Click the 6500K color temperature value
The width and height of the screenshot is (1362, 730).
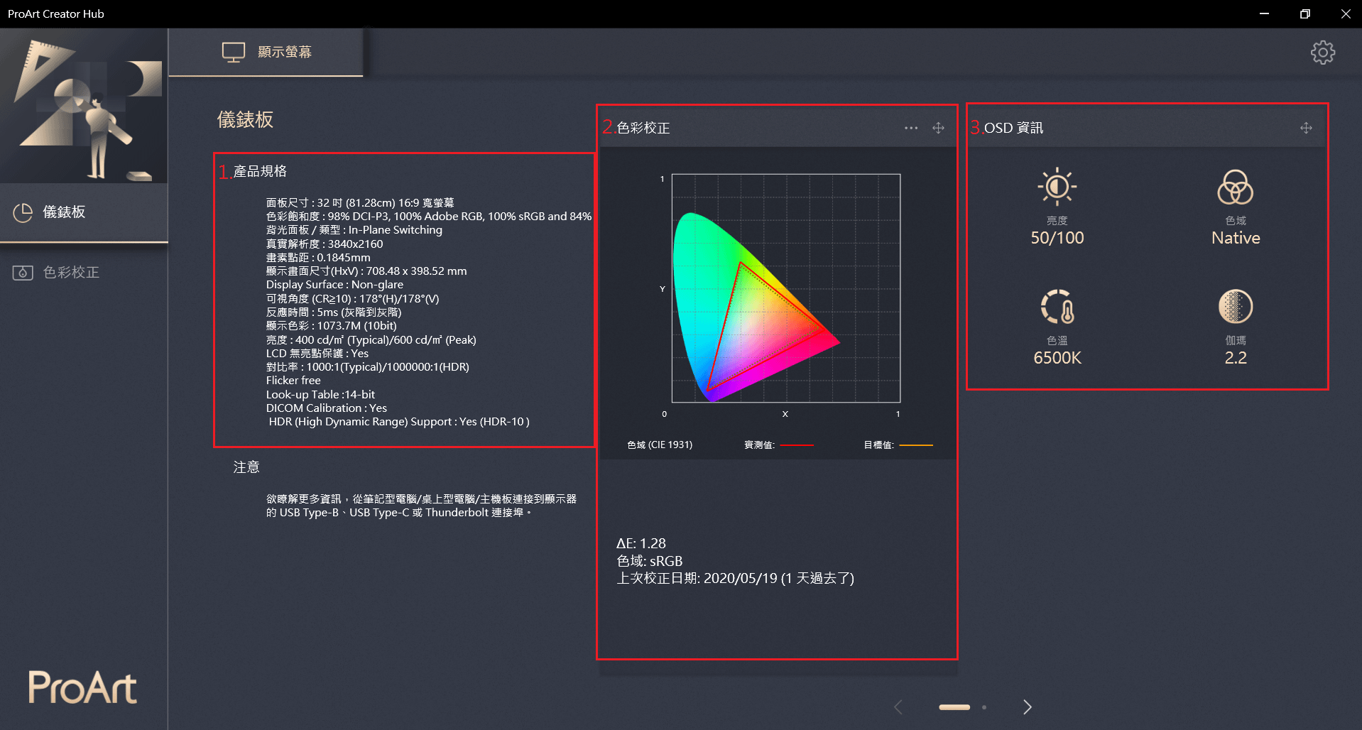[x=1057, y=358]
